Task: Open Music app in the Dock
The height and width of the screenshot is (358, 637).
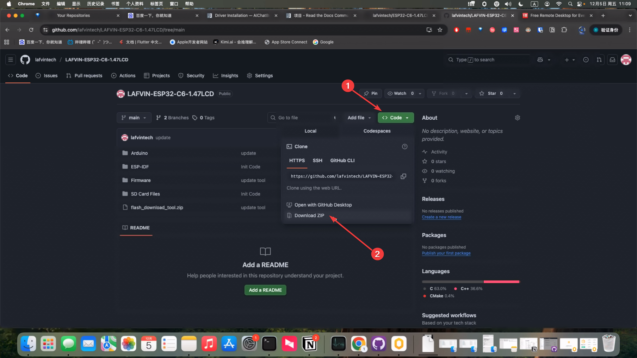Action: pyautogui.click(x=209, y=344)
